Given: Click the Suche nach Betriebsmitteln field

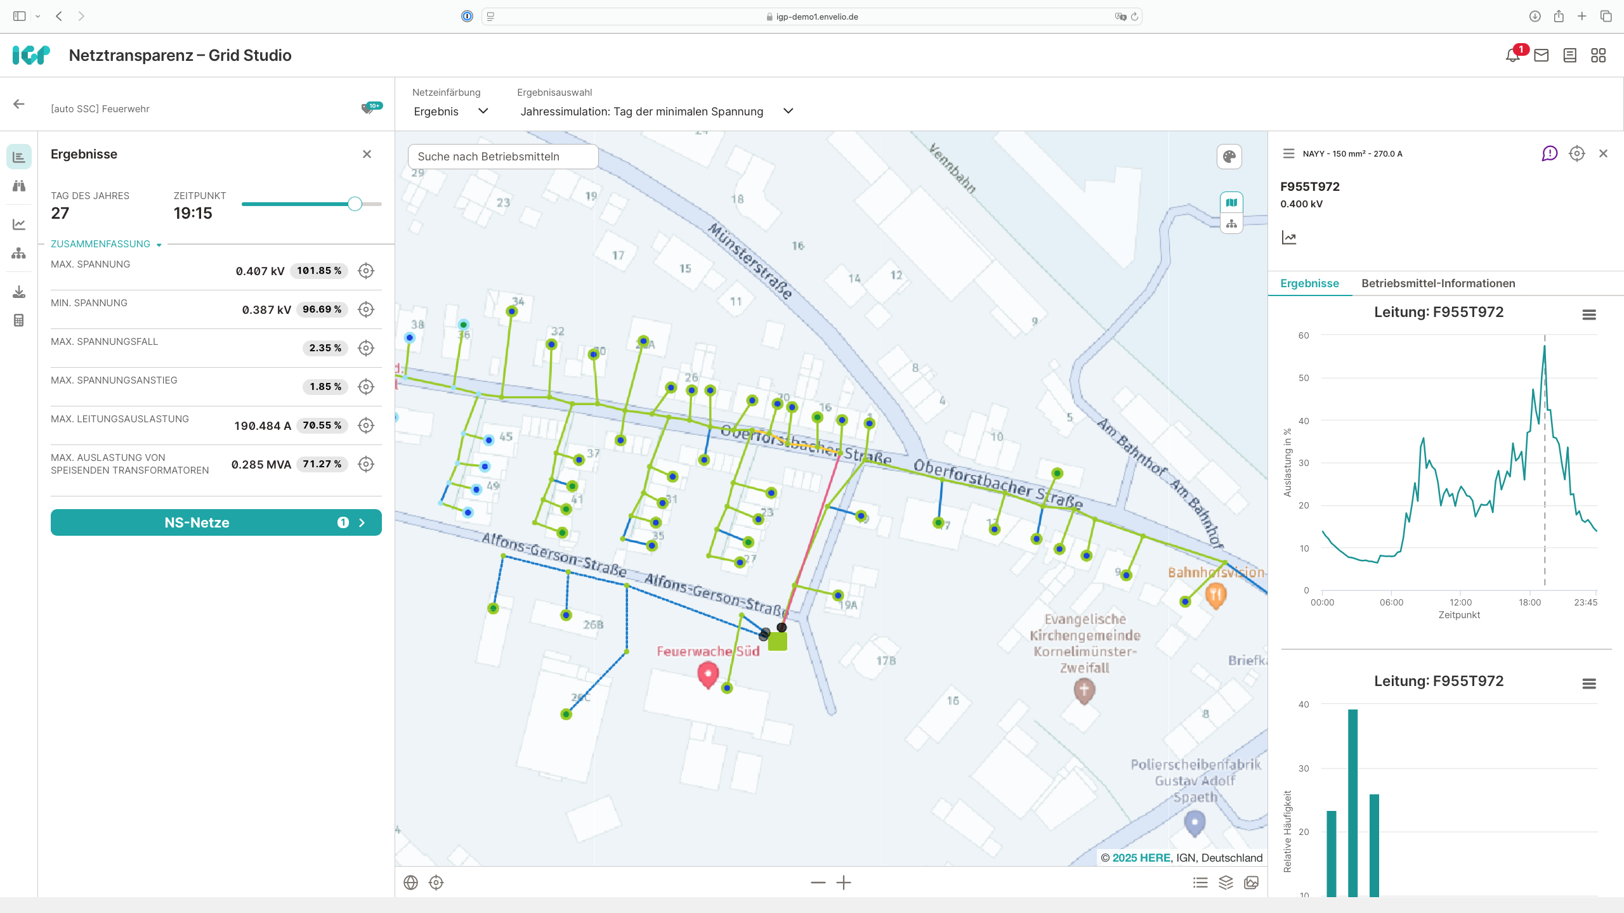Looking at the screenshot, I should point(502,157).
